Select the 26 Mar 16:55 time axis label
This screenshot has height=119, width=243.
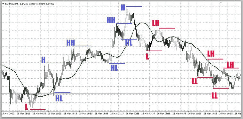click(226, 114)
